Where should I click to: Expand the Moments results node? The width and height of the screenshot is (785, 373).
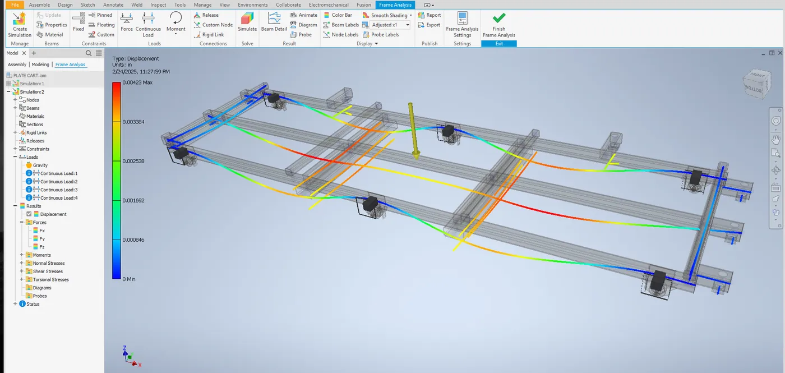tap(22, 255)
